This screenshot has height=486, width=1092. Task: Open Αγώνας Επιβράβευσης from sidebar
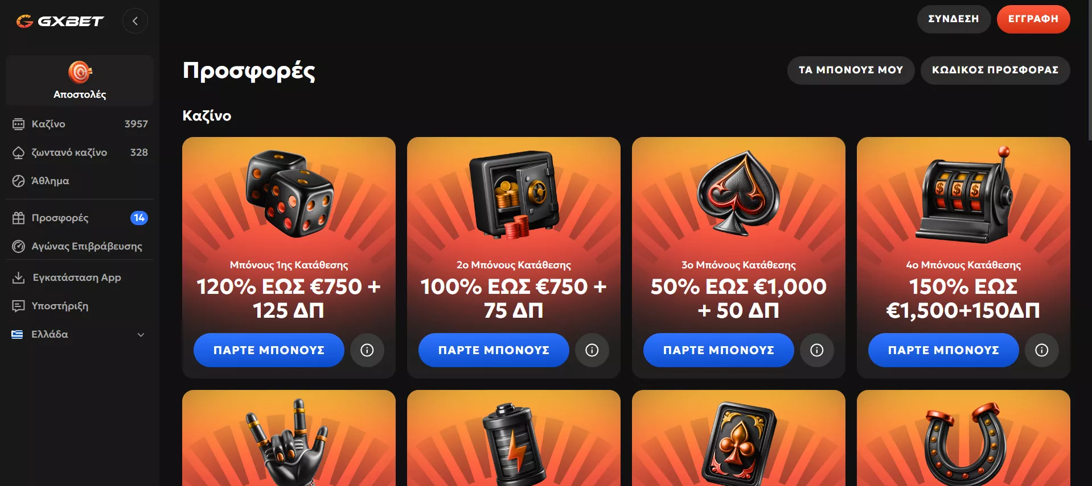80,246
